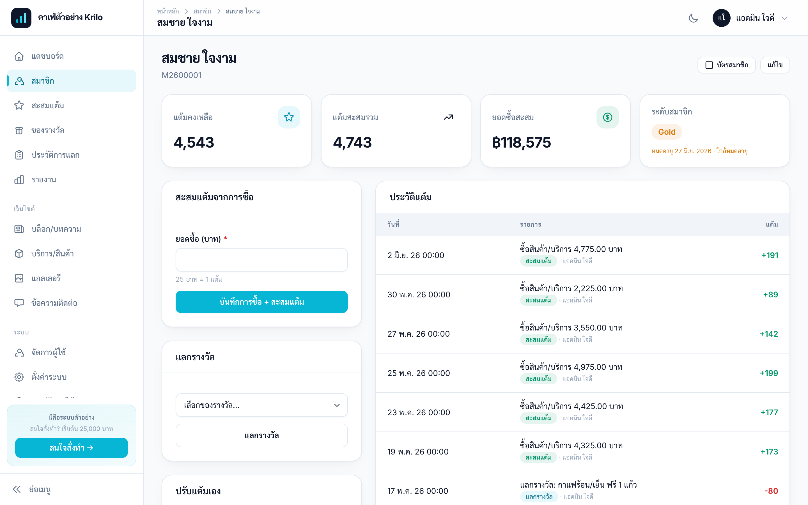Click member ID M2600001
Screen dimensions: 808x505
pos(181,75)
